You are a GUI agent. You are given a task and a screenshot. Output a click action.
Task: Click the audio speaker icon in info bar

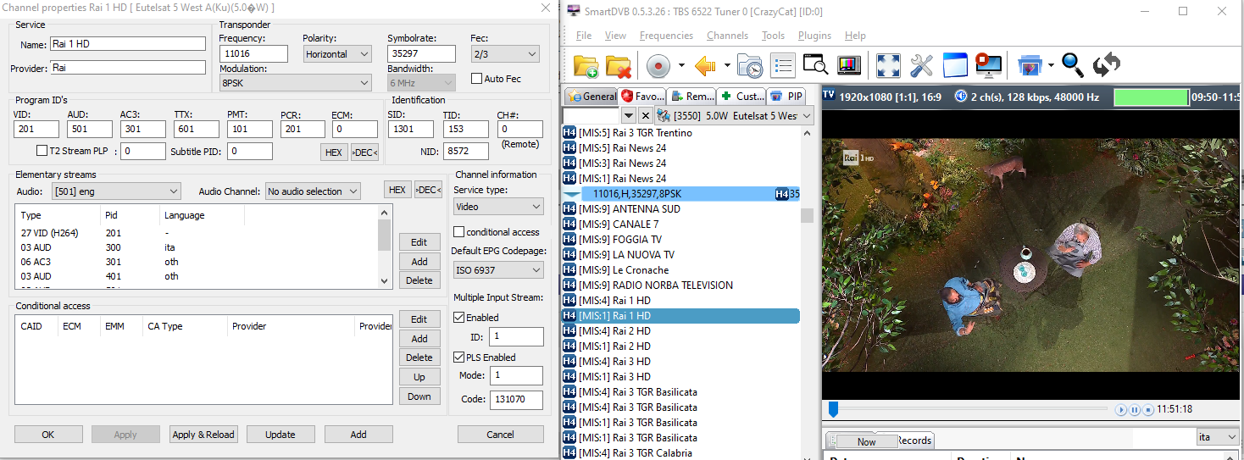click(x=961, y=97)
